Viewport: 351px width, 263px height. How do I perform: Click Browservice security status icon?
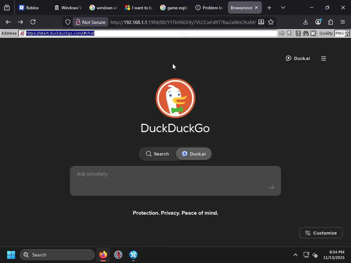click(x=22, y=33)
